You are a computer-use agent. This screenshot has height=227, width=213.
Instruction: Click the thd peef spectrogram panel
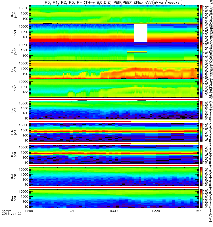114,70
